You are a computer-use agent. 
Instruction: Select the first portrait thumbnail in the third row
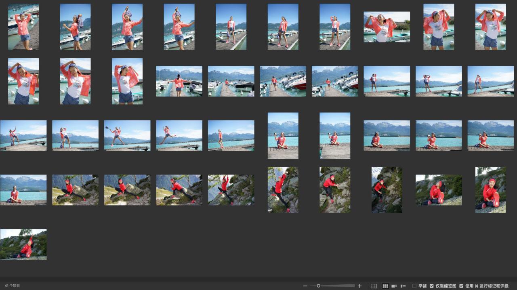(x=283, y=135)
